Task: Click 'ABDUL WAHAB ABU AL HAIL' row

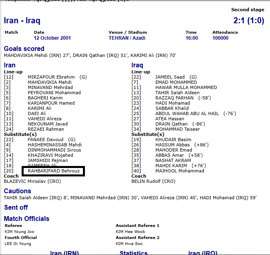Action: click(x=187, y=113)
